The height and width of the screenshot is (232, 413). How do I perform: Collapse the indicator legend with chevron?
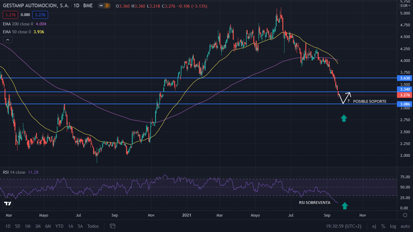(x=8, y=40)
